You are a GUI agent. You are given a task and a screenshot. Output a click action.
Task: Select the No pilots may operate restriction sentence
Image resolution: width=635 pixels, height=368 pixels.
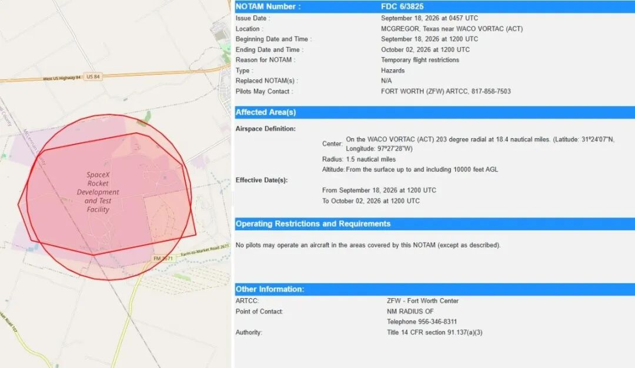(x=368, y=245)
